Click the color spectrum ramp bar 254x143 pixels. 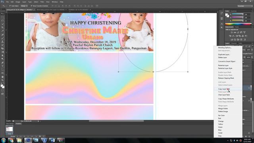click(238, 24)
